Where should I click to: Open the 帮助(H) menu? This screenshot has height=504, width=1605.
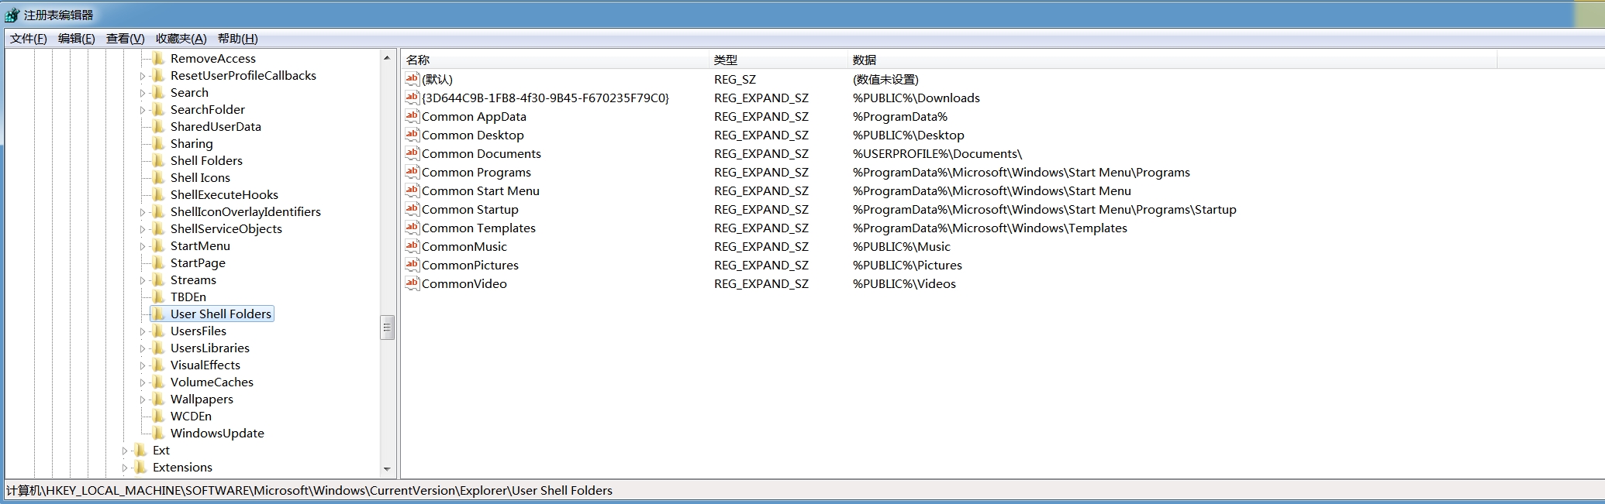tap(238, 39)
